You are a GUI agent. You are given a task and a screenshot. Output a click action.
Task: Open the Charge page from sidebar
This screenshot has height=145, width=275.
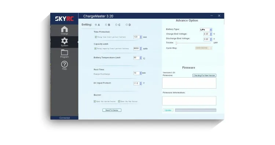coord(65,30)
